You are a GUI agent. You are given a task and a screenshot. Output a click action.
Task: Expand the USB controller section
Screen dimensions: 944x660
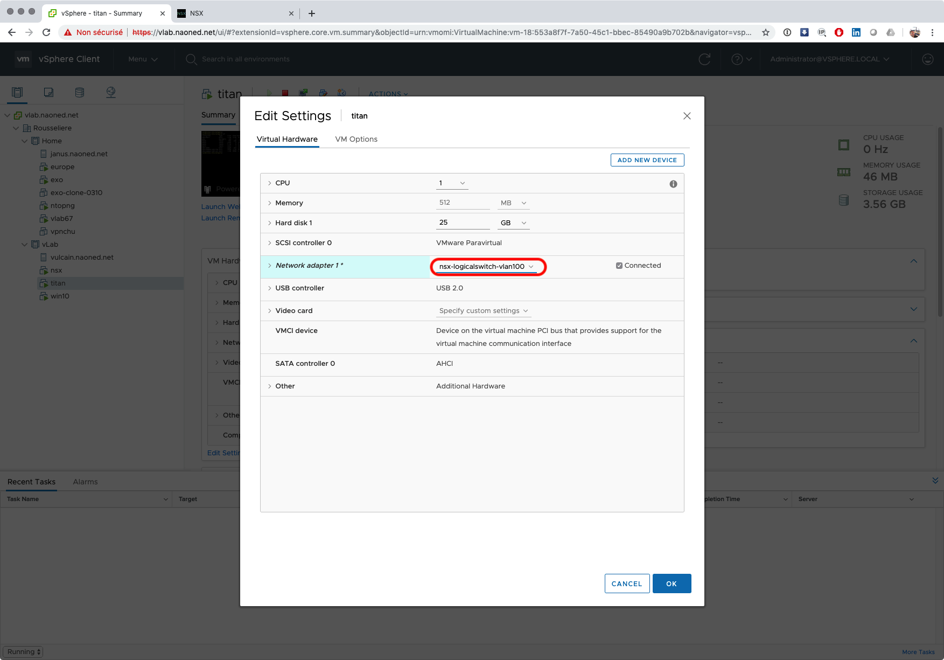pos(270,288)
